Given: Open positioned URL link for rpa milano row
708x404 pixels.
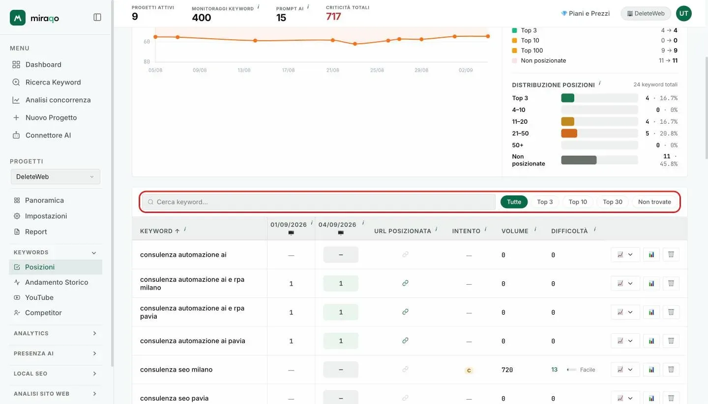Looking at the screenshot, I should click(x=405, y=283).
